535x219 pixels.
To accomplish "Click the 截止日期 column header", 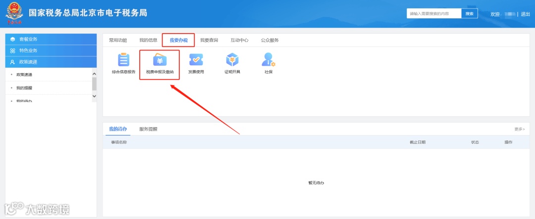I will (418, 142).
